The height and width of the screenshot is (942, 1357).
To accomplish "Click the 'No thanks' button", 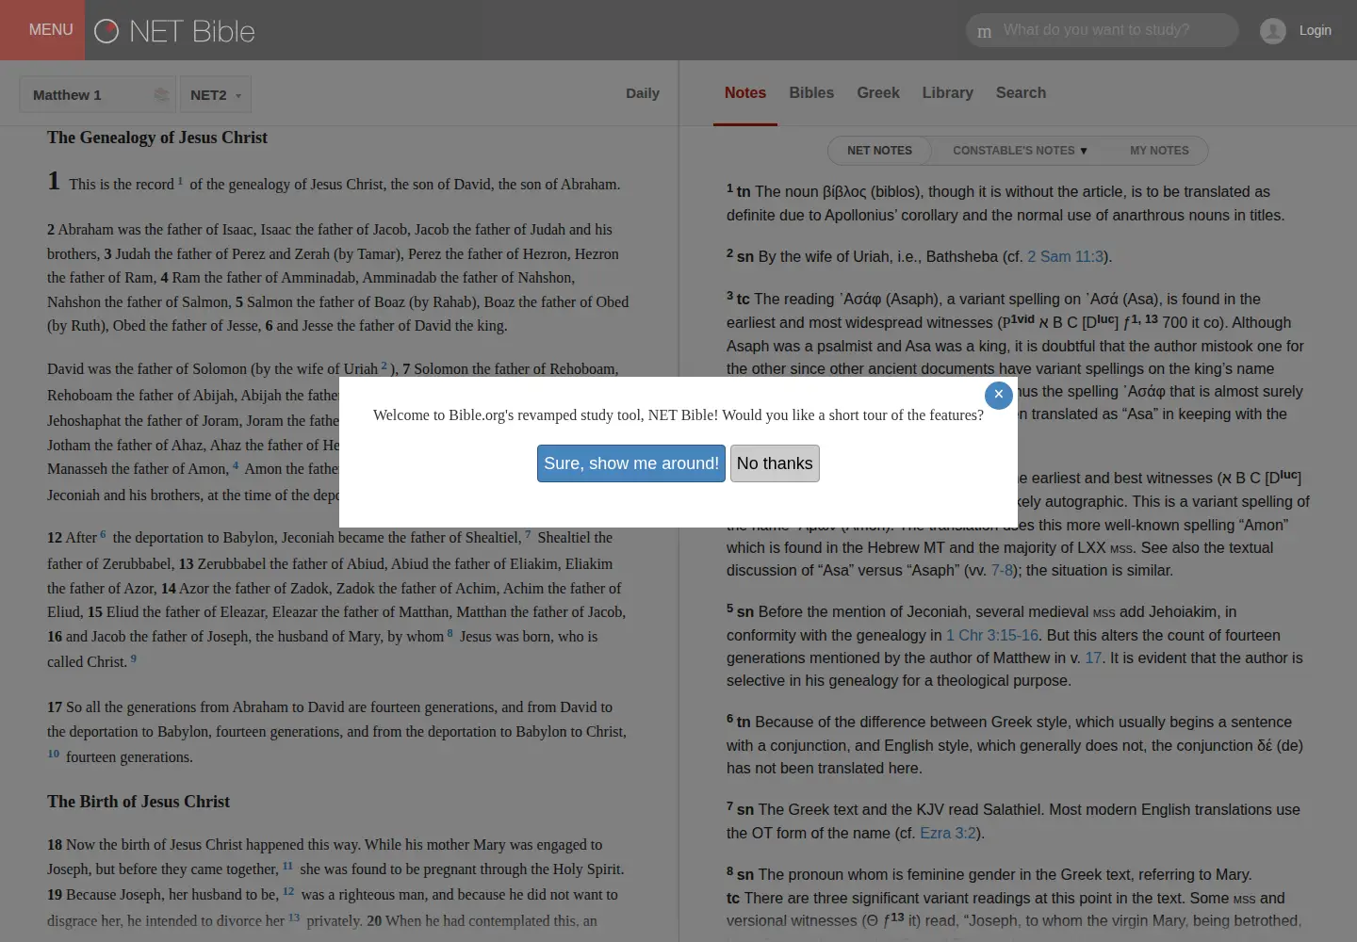I will click(x=775, y=463).
